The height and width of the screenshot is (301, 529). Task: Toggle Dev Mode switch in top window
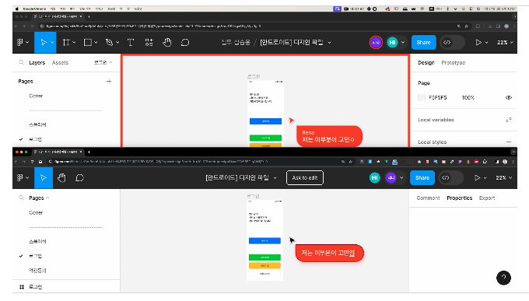point(452,43)
